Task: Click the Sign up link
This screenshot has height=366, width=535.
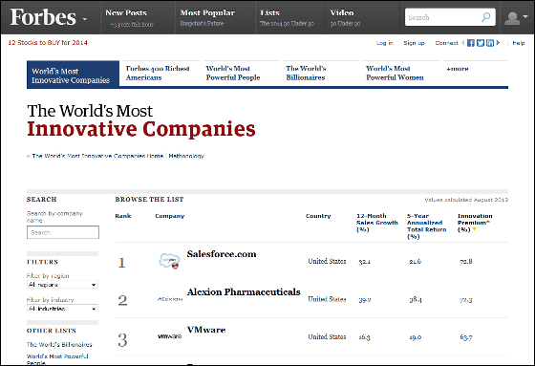Action: [x=414, y=43]
